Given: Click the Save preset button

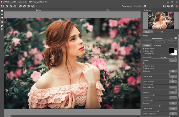Looking at the screenshot, I should click(x=147, y=42).
